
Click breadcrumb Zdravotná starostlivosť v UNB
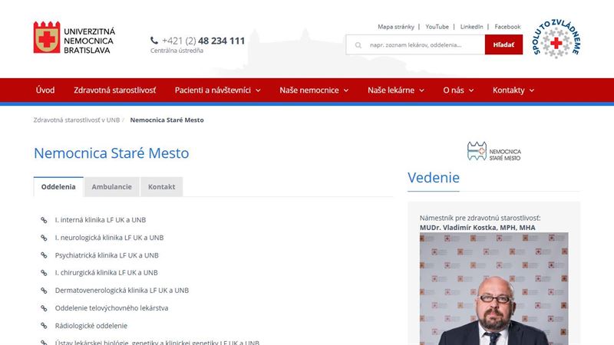pos(76,120)
